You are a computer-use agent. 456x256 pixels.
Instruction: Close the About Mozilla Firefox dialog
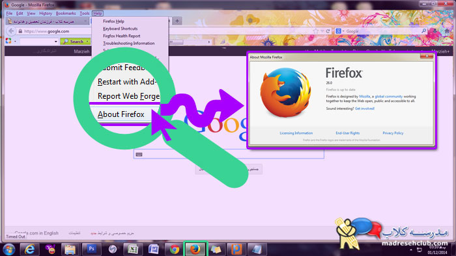(x=427, y=57)
